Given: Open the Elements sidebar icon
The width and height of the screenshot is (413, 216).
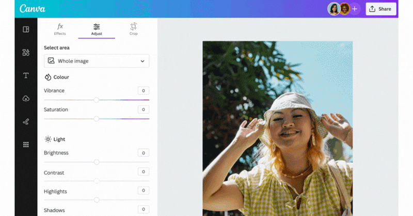Looking at the screenshot, I should [x=26, y=52].
